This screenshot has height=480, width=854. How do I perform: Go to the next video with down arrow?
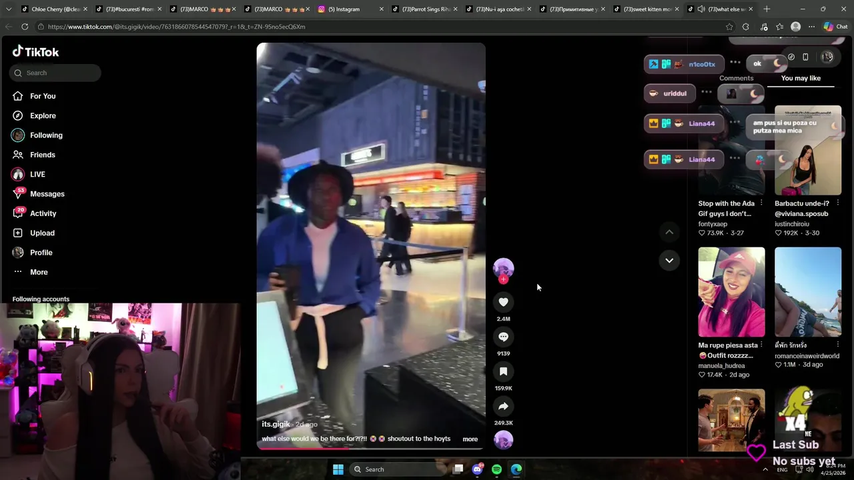[669, 260]
